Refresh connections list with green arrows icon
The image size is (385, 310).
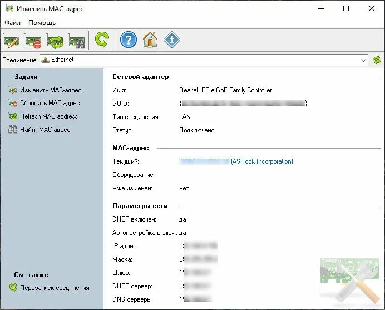click(377, 60)
